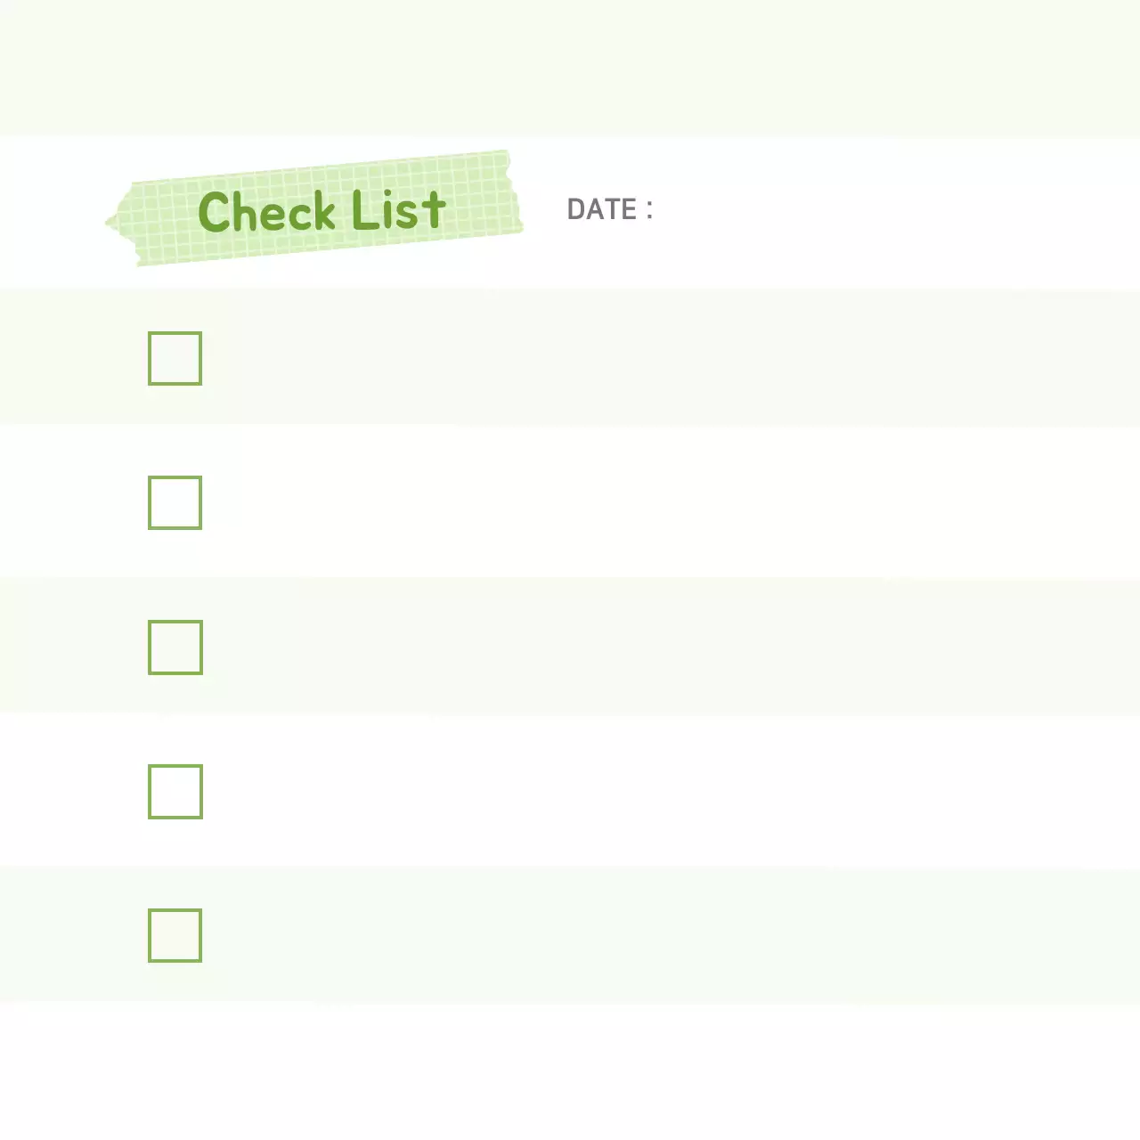Click the pale green band at the page top
Viewport: 1140px width, 1140px height.
pyautogui.click(x=570, y=67)
